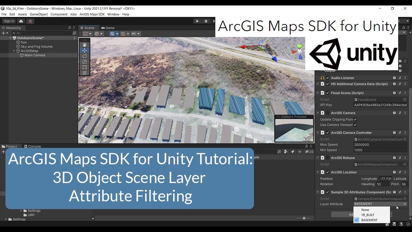
Task: Open help for ArcGIS Location component
Action: tap(394, 172)
